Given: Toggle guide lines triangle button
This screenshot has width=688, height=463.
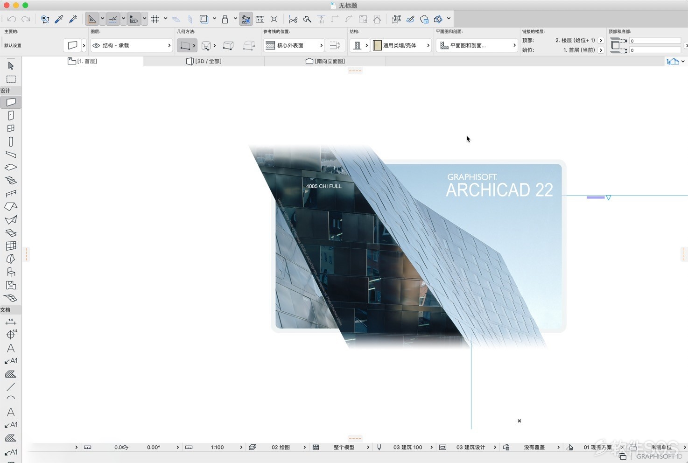Looking at the screenshot, I should pyautogui.click(x=92, y=19).
